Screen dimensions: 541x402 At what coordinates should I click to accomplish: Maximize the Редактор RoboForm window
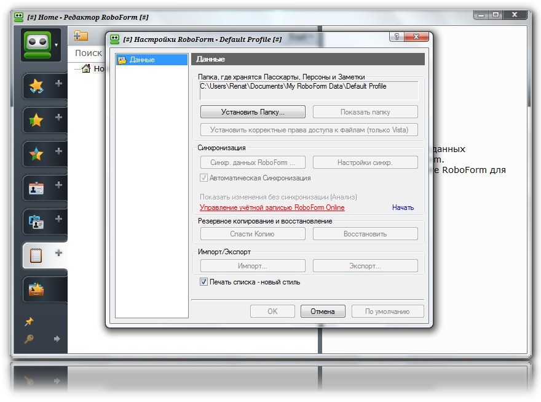(496, 15)
